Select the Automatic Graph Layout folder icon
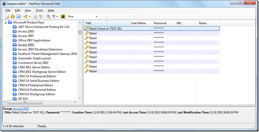This screenshot has height=132, width=259. click(x=15, y=58)
